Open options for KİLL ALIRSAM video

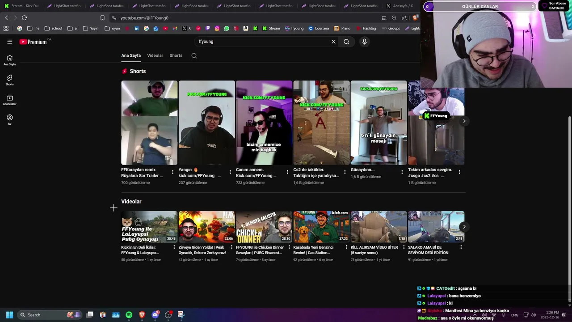point(404,247)
